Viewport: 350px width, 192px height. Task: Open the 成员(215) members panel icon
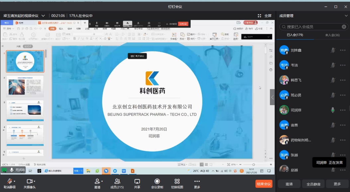[117, 181]
